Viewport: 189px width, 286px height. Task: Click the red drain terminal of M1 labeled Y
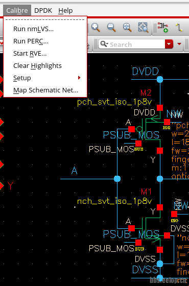[x=160, y=207]
